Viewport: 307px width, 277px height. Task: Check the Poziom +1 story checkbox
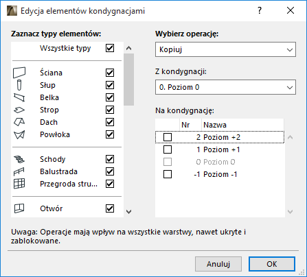(168, 149)
